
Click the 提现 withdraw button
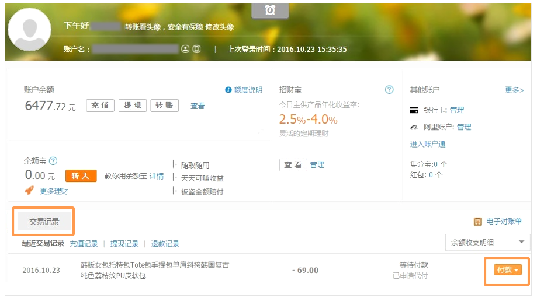pyautogui.click(x=133, y=106)
